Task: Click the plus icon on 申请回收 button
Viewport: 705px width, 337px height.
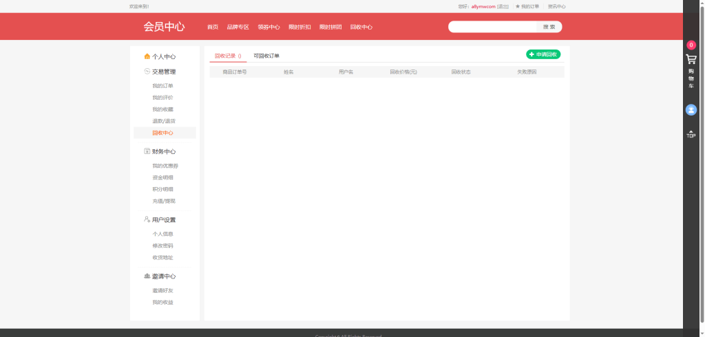Action: coord(532,54)
